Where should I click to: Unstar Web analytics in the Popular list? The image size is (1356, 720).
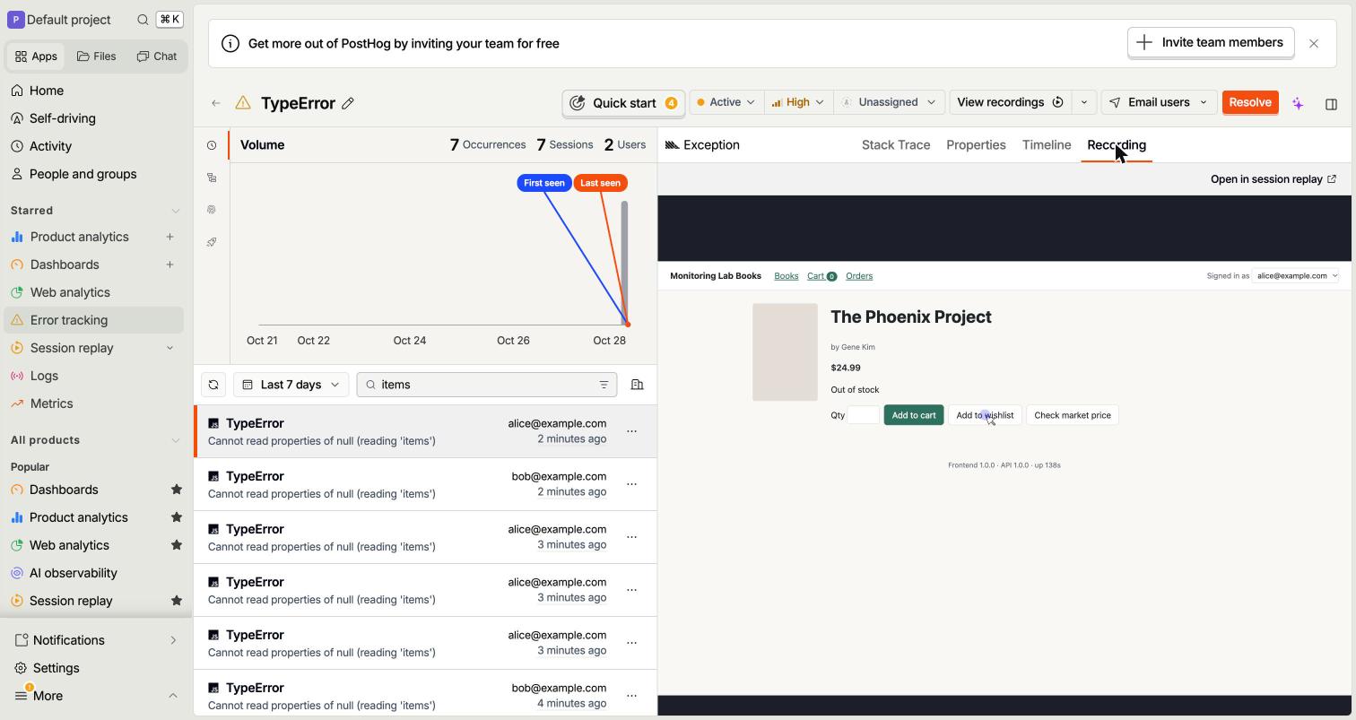click(x=177, y=545)
